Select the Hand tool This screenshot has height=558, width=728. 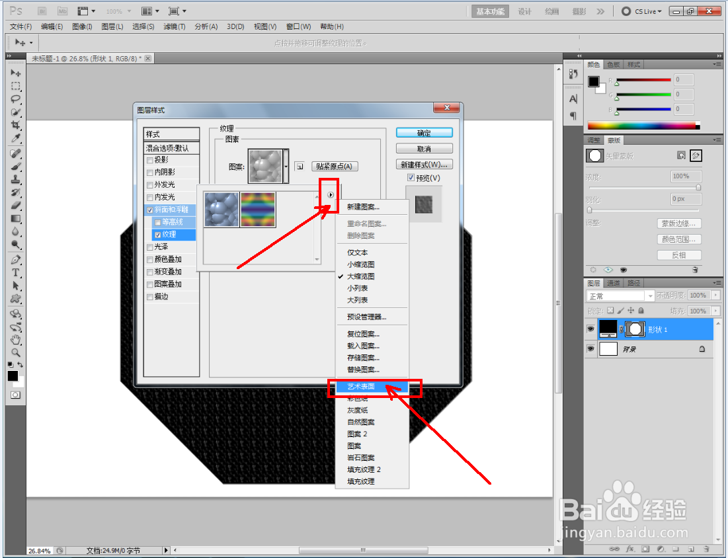pyautogui.click(x=15, y=339)
